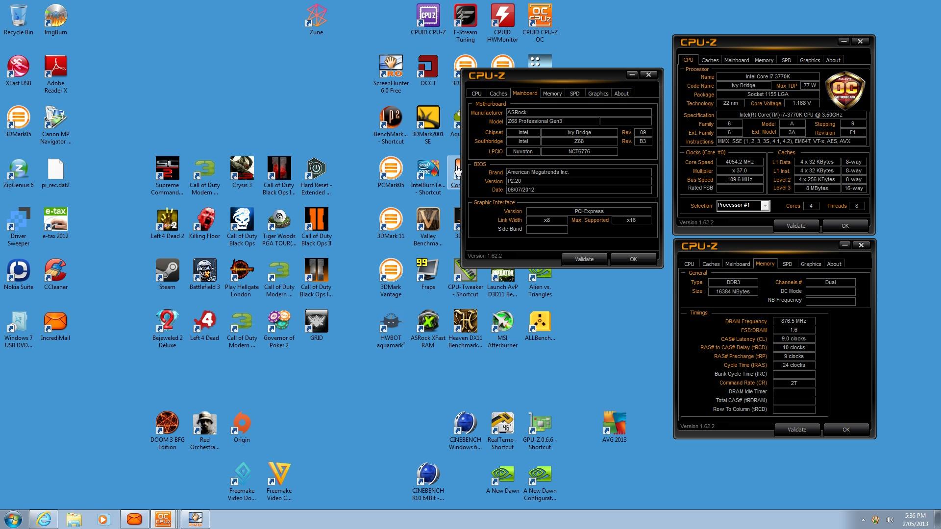Click the DRAM Frequency value field
The width and height of the screenshot is (941, 529).
794,321
